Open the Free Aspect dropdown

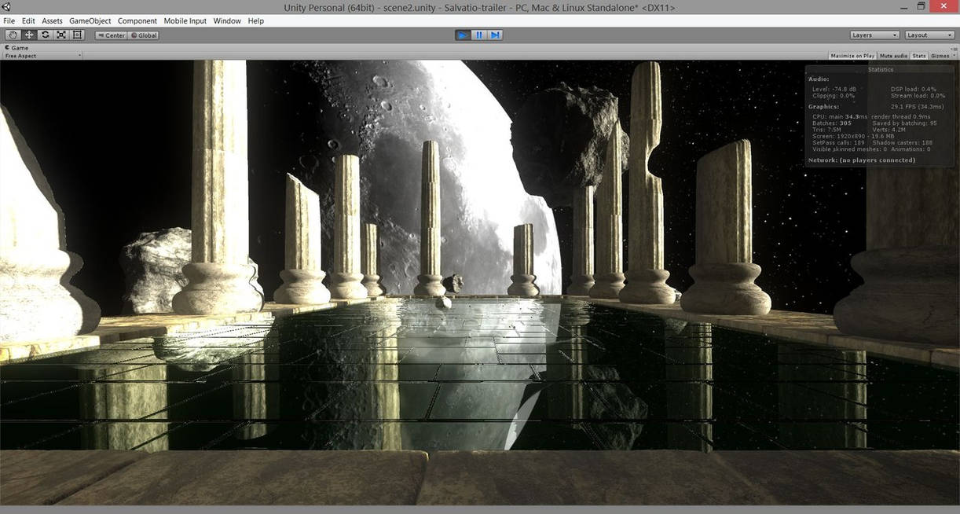tap(42, 56)
